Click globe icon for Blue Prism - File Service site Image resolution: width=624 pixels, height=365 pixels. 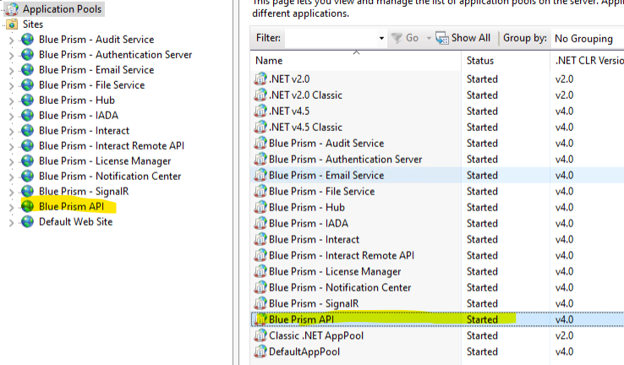coord(27,84)
